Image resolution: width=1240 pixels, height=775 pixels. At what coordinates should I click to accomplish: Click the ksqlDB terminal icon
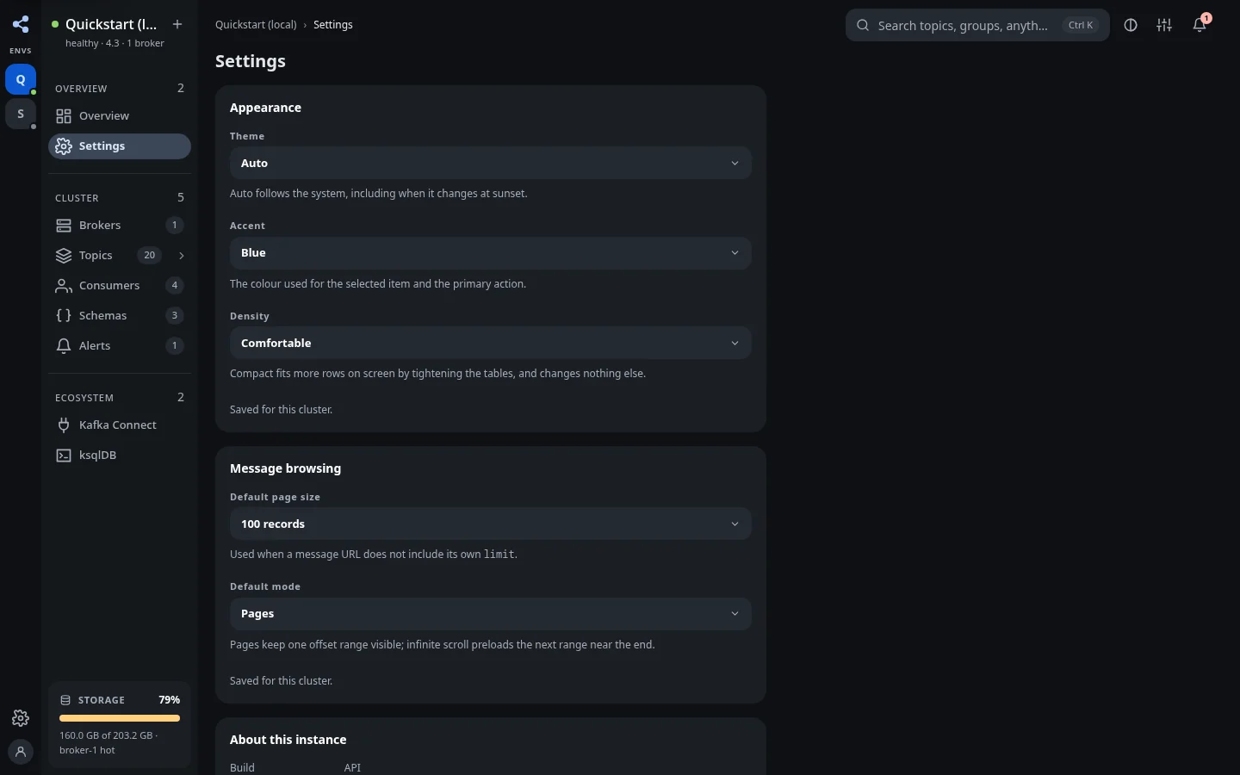tap(64, 456)
